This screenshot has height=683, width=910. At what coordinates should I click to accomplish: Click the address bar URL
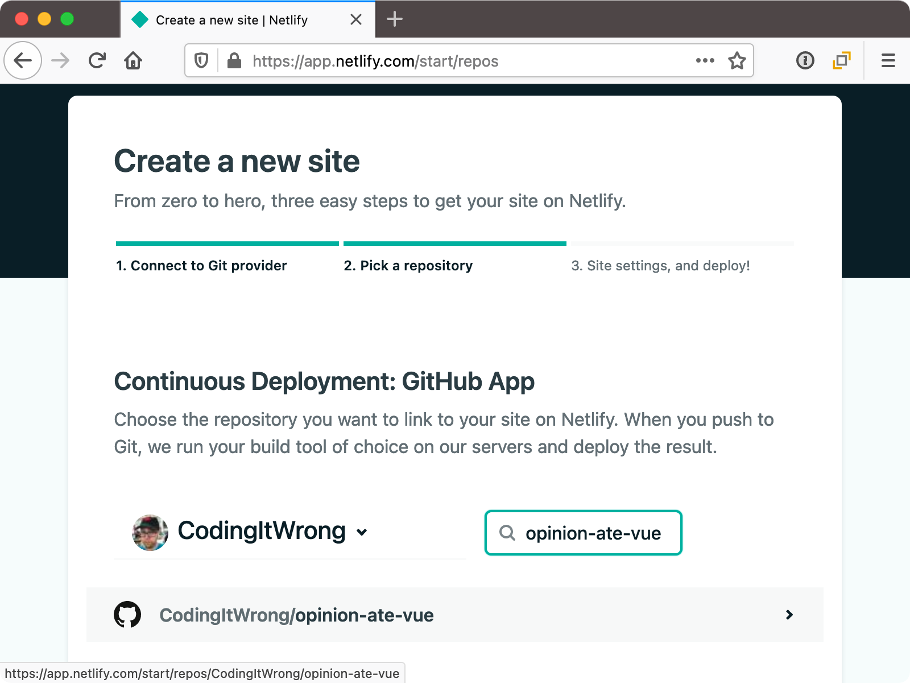375,61
